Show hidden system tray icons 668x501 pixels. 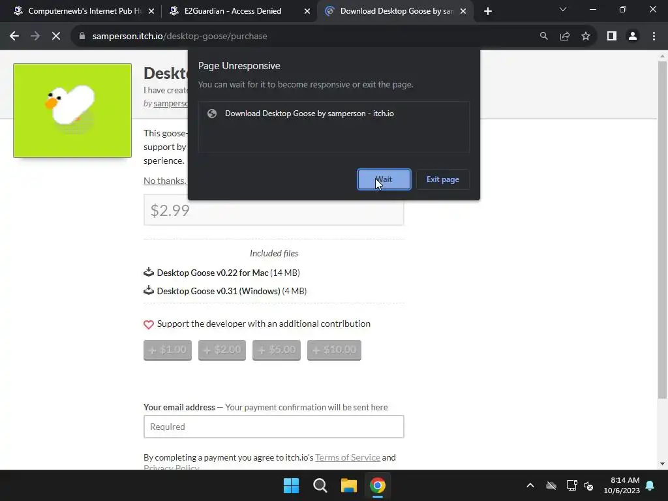pos(530,485)
